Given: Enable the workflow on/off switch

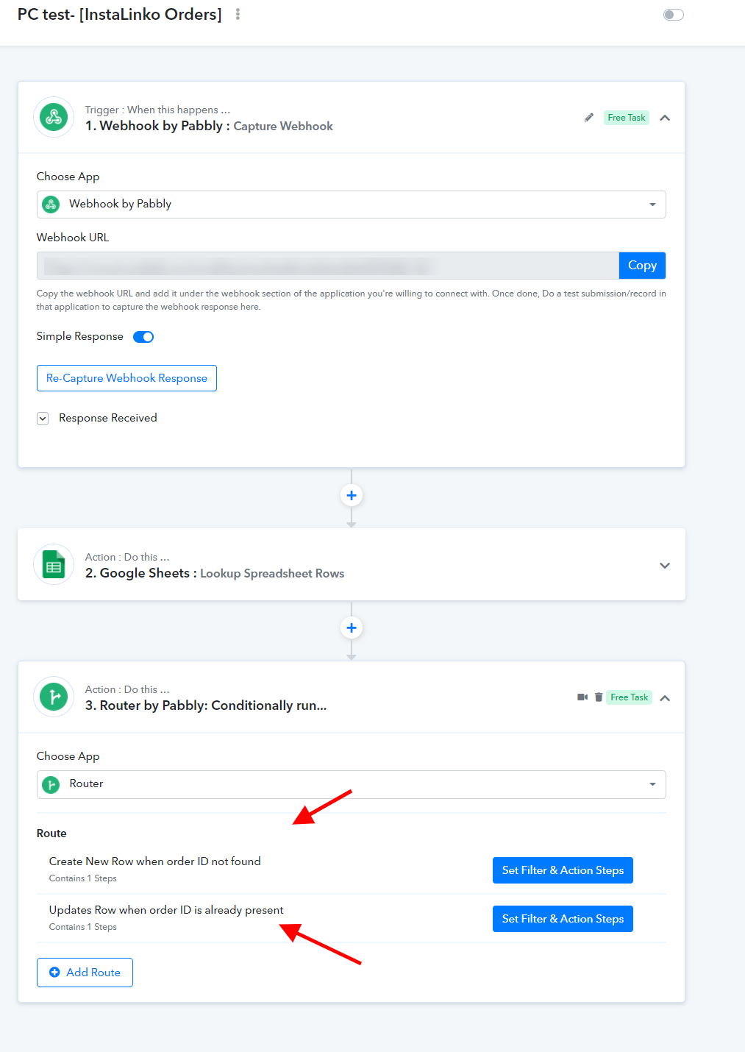Looking at the screenshot, I should click(673, 15).
